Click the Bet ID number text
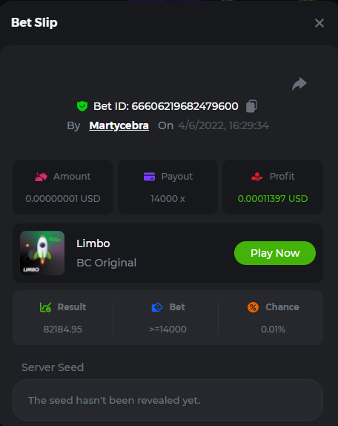Viewport: 338px width, 426px height. 185,106
